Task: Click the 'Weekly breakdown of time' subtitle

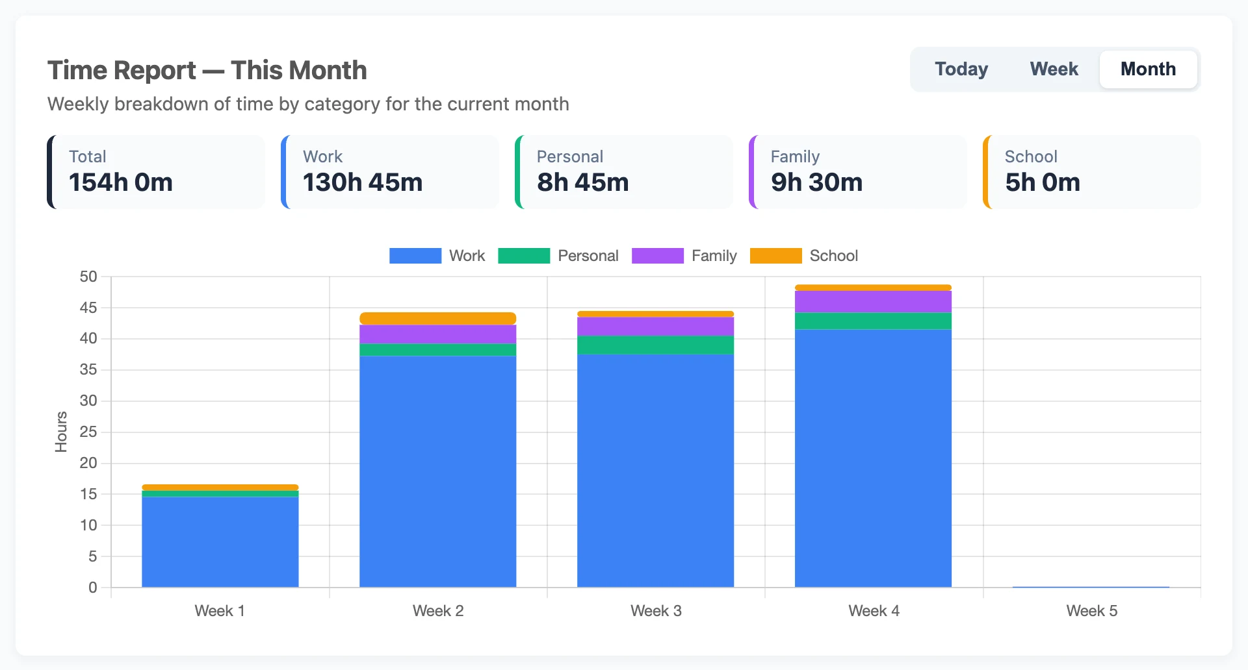Action: point(308,104)
